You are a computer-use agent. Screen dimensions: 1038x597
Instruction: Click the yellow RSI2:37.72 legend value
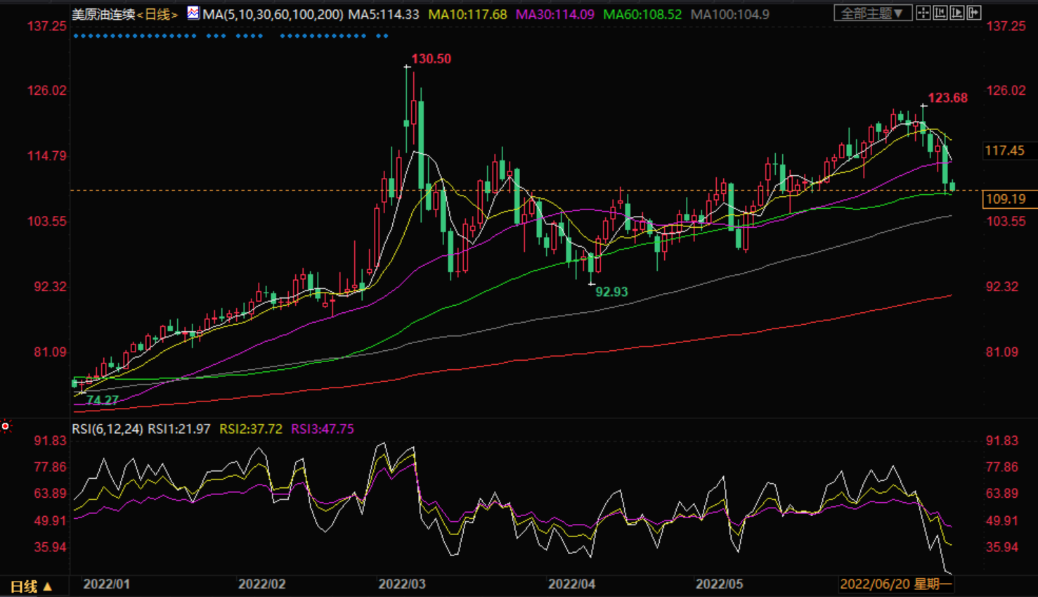[250, 429]
